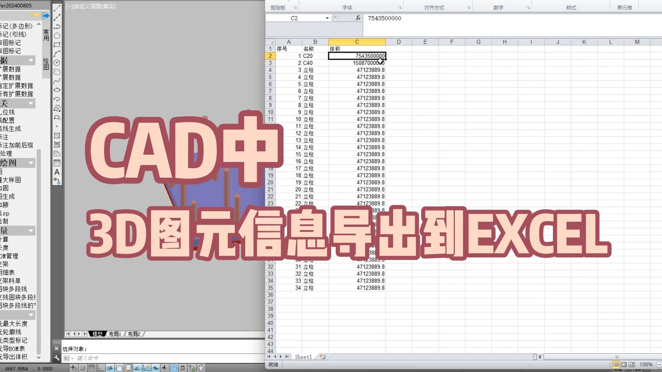Switch to the 绘图 panel tab

(x=45, y=64)
